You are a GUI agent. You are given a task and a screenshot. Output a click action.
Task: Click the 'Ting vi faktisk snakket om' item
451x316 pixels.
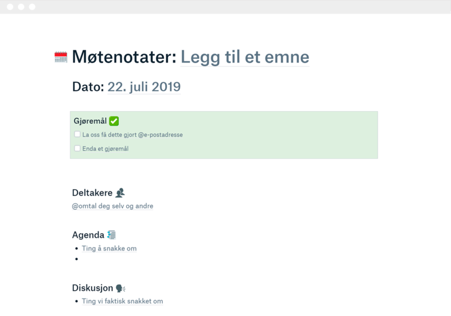coord(123,301)
